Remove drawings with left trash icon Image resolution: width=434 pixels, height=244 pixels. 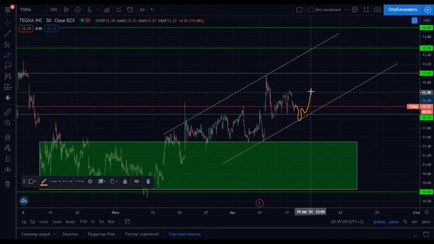pos(7,184)
